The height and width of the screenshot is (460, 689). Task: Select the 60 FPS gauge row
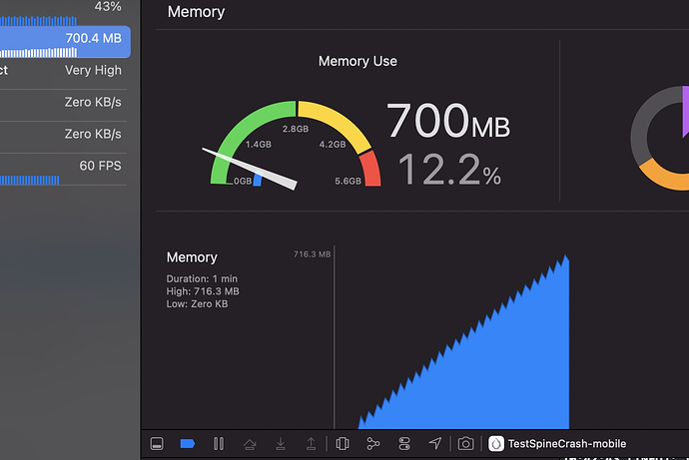coord(63,171)
